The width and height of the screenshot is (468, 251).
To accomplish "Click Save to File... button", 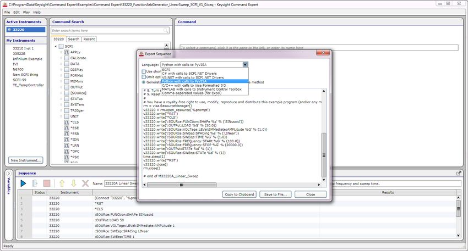I will (x=275, y=194).
